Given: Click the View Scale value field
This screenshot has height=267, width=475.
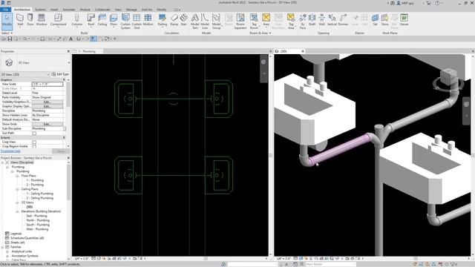Looking at the screenshot, I should (47, 84).
